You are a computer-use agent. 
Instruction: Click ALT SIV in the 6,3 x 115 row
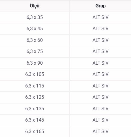click(101, 86)
